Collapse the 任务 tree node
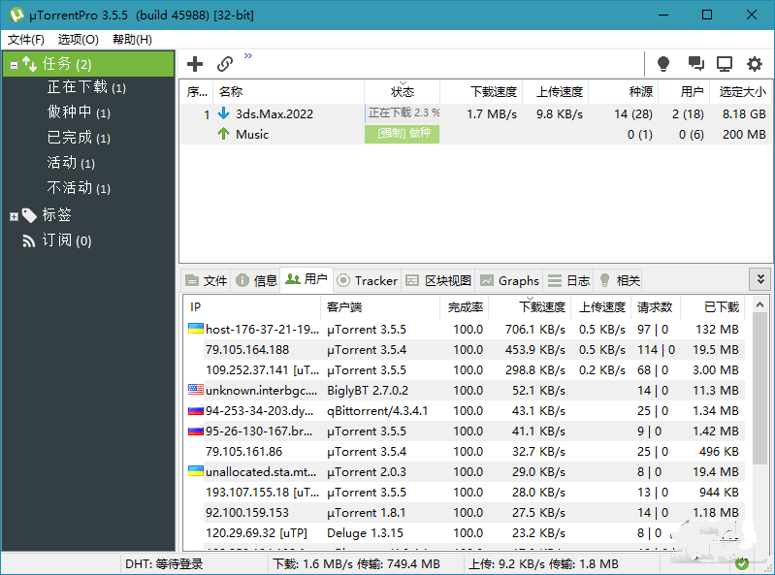 click(14, 65)
